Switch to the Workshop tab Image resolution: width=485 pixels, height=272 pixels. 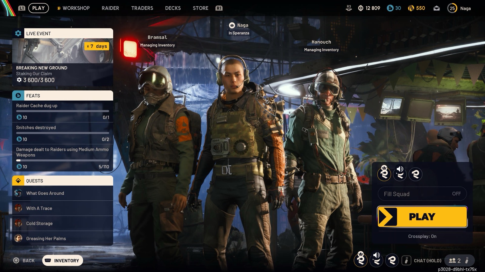(x=76, y=8)
